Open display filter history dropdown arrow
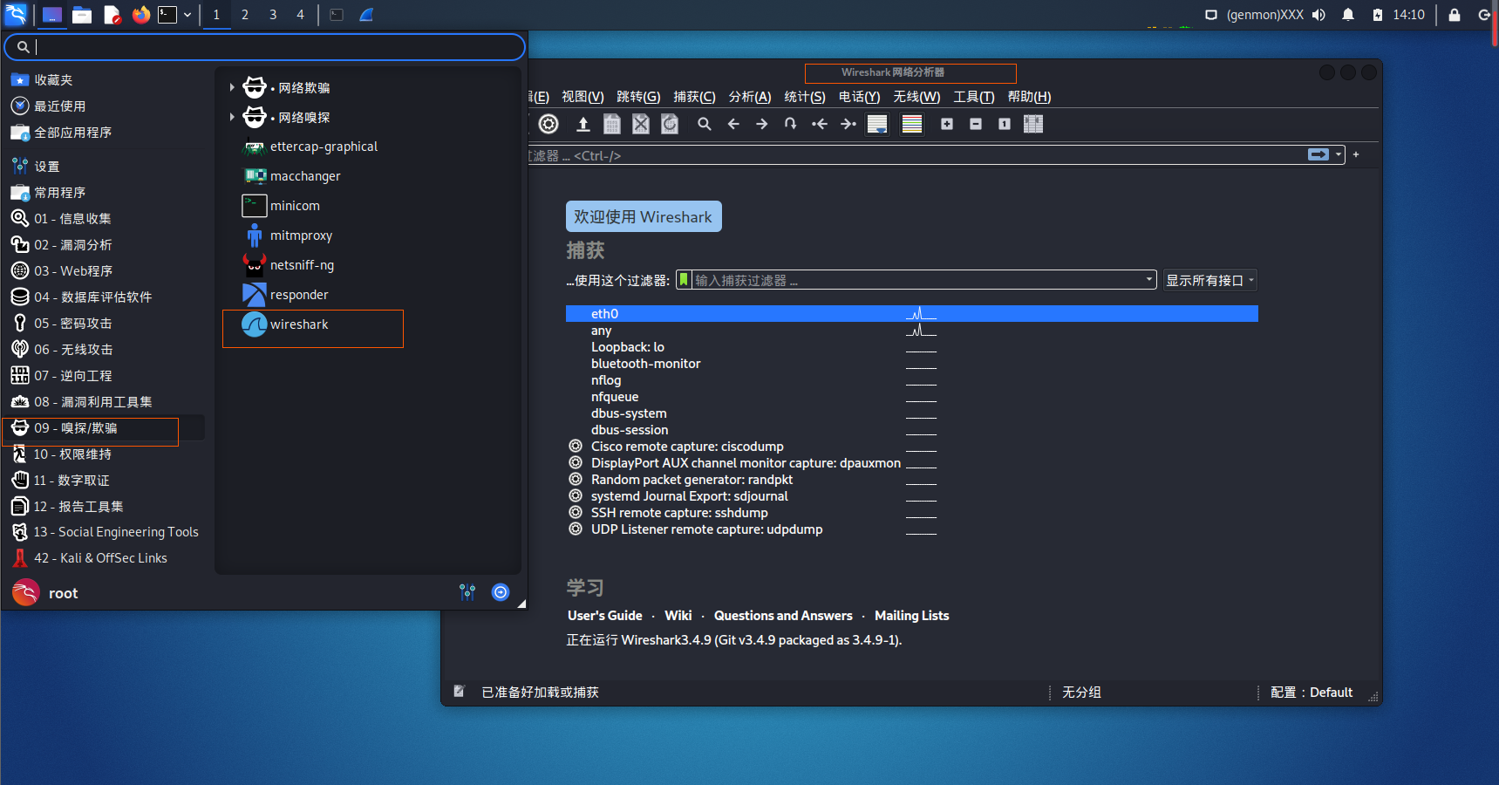 pyautogui.click(x=1339, y=154)
